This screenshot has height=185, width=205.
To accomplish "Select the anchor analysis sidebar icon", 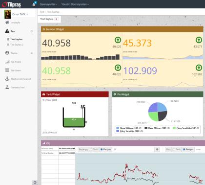I will [x=7, y=79].
